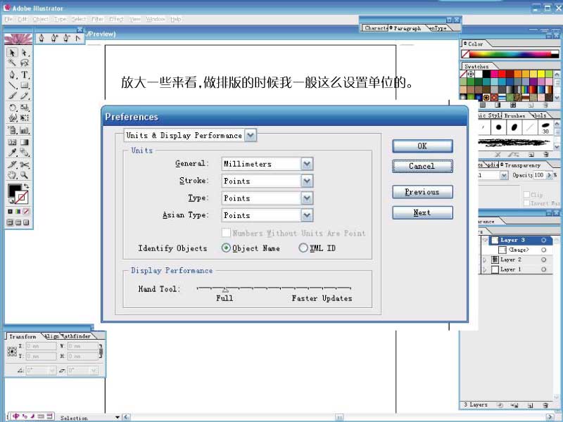This screenshot has width=563, height=422.
Task: Select the Direct Selection tool
Action: (24, 53)
